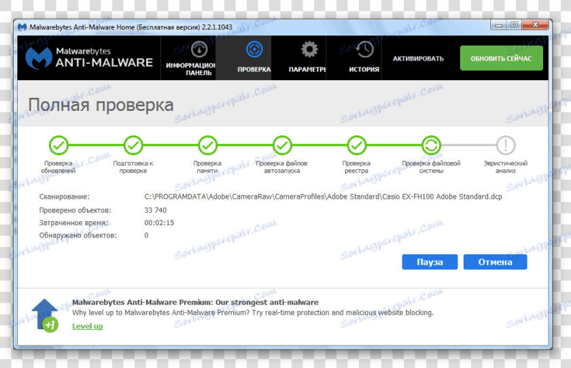Click the Malwarebytes Anti-Malware Premium promo headline

[x=195, y=302]
